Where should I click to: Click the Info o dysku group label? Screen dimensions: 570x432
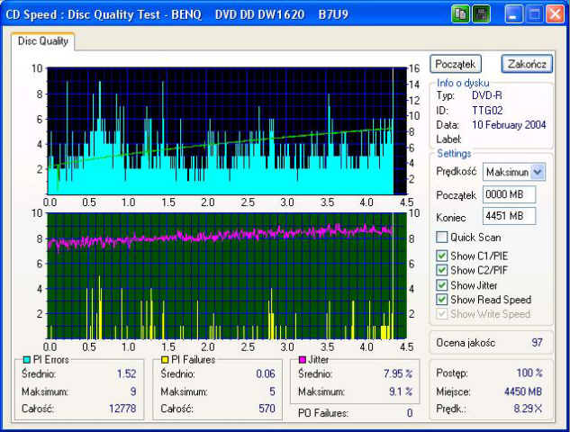[463, 83]
